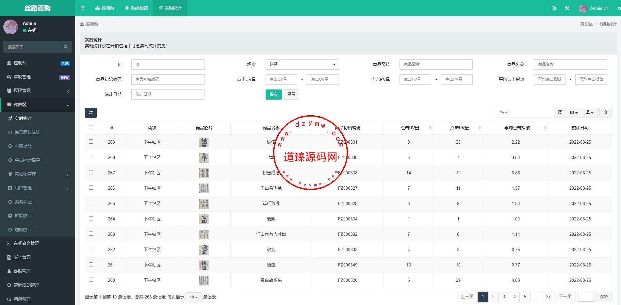This screenshot has width=621, height=305.
Task: Open the export data dropdown
Action: pos(590,113)
